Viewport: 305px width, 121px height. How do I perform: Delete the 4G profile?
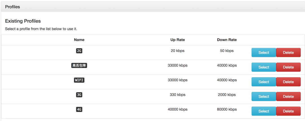[288, 111]
